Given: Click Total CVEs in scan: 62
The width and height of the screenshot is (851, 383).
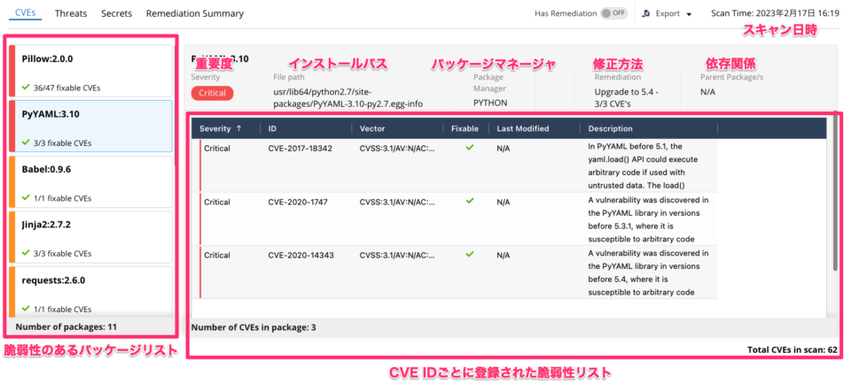Looking at the screenshot, I should coord(792,349).
